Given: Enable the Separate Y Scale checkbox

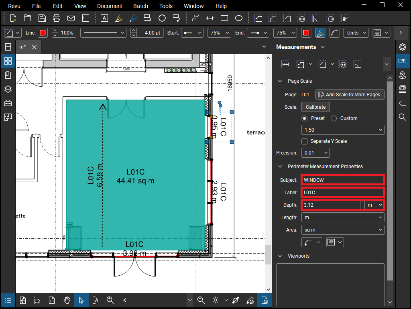Looking at the screenshot, I should (x=304, y=141).
